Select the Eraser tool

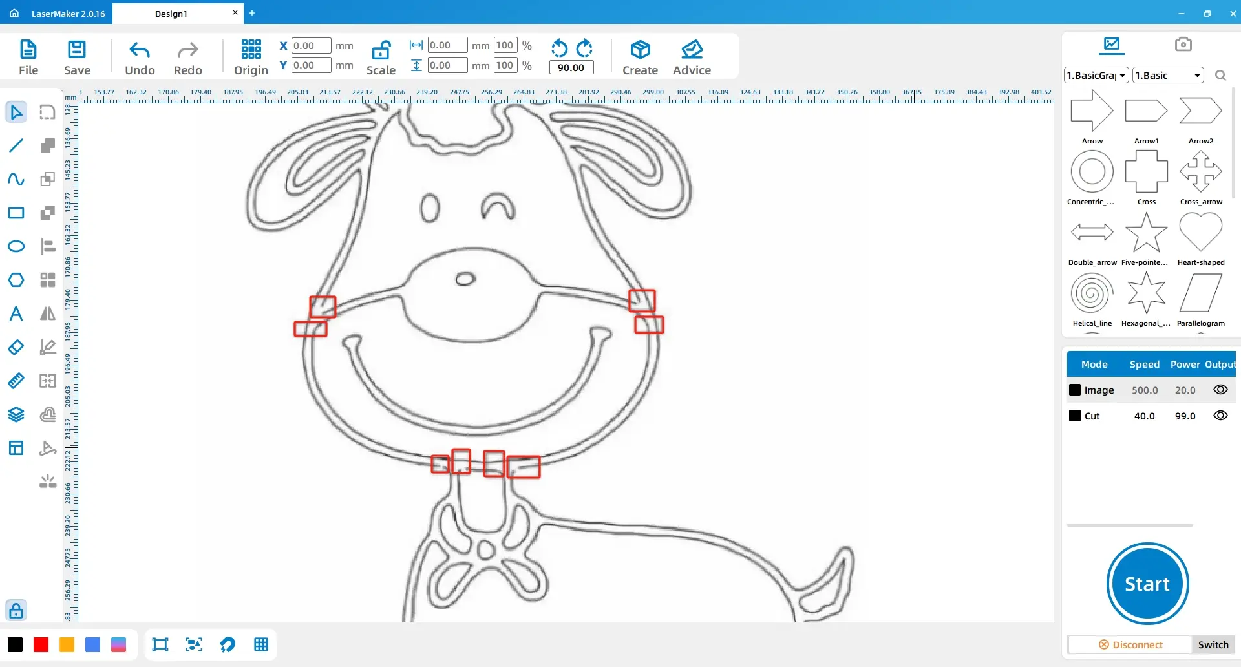click(16, 347)
